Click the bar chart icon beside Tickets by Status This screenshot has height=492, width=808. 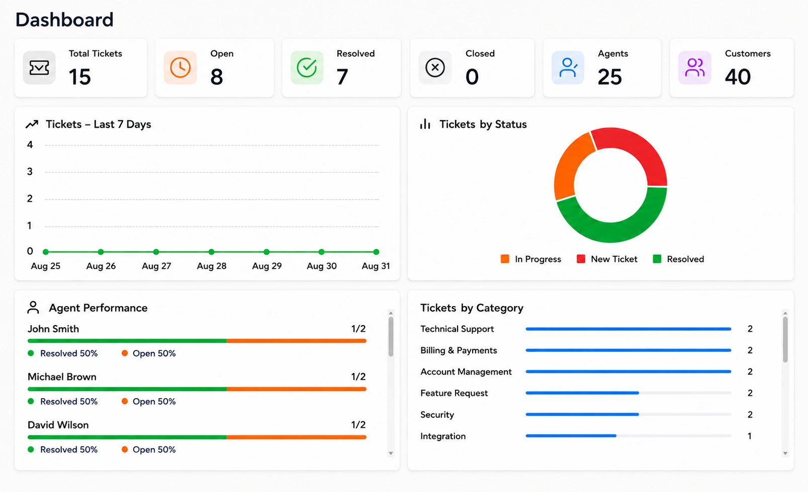[425, 124]
